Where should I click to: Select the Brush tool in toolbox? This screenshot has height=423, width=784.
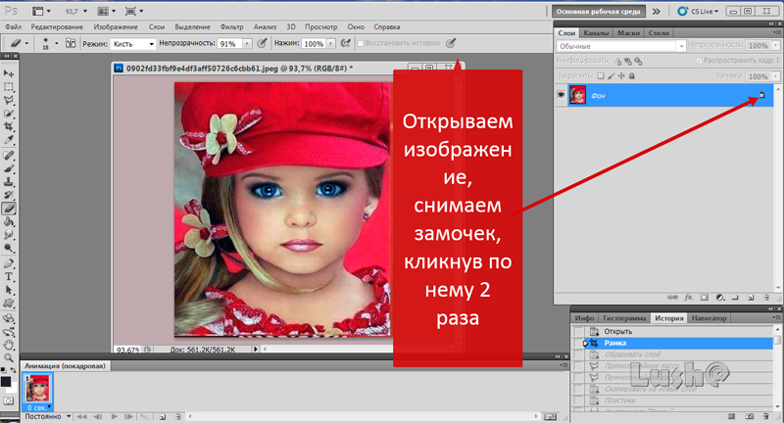pos(9,168)
